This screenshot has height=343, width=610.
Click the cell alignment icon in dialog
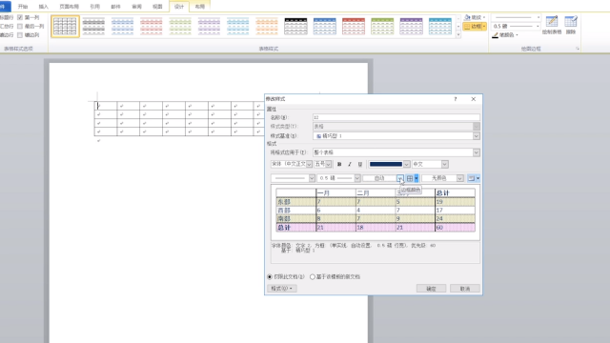[x=471, y=178]
